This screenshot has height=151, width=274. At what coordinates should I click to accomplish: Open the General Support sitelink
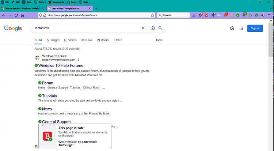pyautogui.click(x=56, y=122)
